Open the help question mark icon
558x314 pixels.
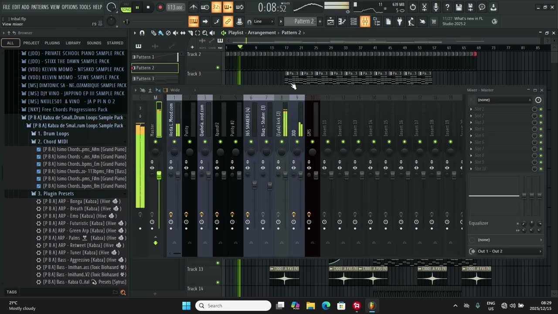(447, 7)
